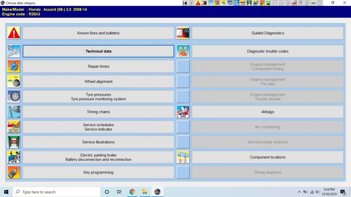Click the service illustrations lift icon in top toolbar
351x197 pixels.
pyautogui.click(x=250, y=3)
